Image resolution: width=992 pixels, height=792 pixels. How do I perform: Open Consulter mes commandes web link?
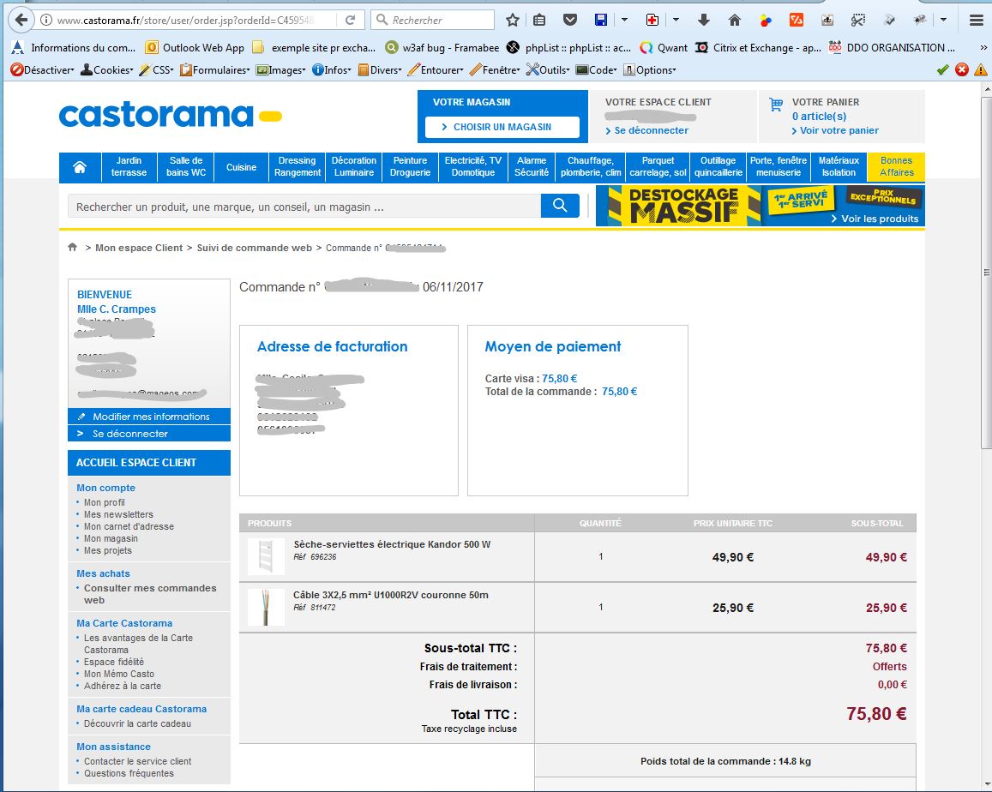tap(149, 594)
